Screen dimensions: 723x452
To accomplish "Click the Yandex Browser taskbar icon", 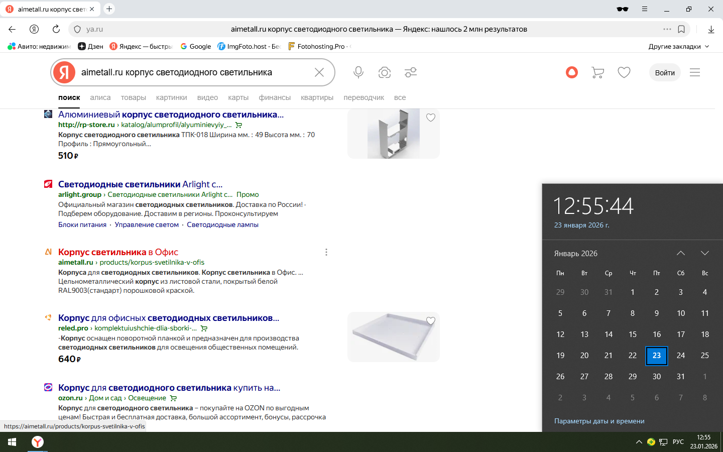I will 38,442.
